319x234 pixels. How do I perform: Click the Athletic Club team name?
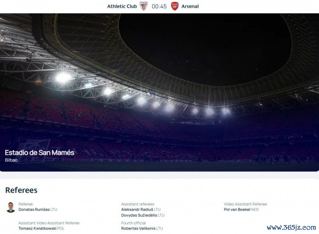[122, 6]
